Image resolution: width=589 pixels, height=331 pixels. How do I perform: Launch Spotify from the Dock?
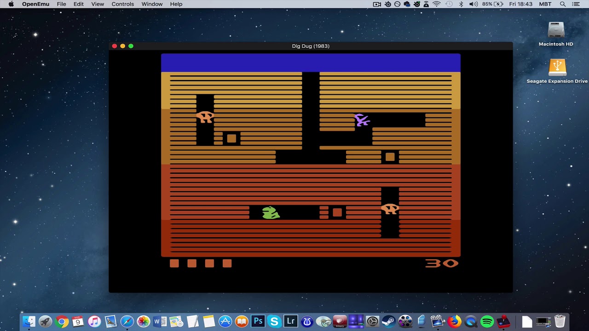click(487, 321)
